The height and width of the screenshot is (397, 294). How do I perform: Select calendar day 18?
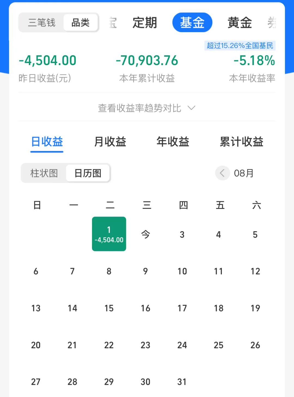[x=219, y=308]
